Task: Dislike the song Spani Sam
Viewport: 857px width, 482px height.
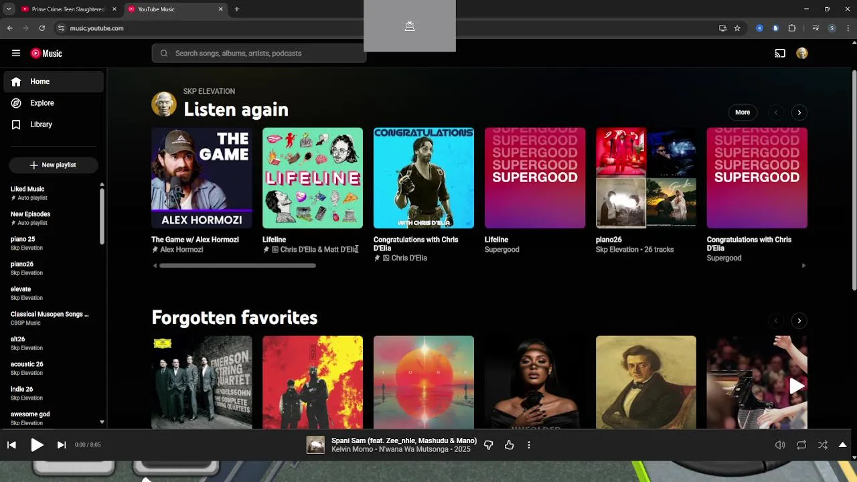Action: click(488, 445)
